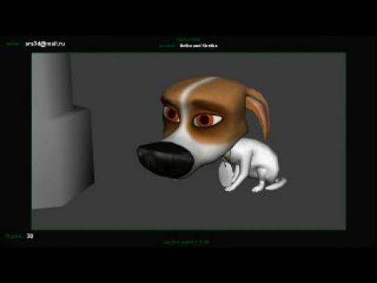Select the wider gray pillar base block
Viewport: 377px width, 283px height.
pos(63,158)
